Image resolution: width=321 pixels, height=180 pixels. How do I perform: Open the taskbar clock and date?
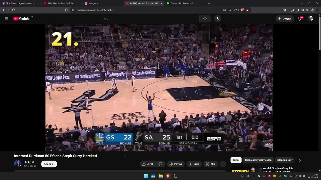pyautogui.click(x=313, y=176)
